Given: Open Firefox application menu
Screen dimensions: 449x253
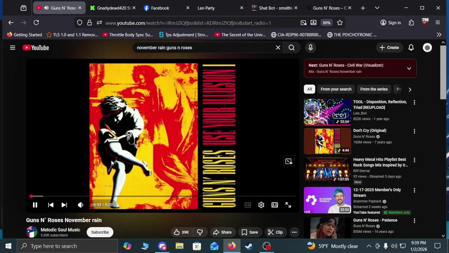Looking at the screenshot, I should click(x=438, y=22).
